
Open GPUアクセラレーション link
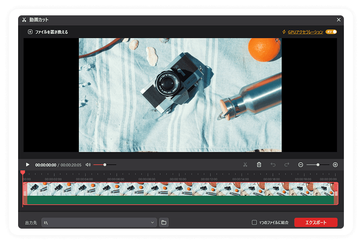click(305, 32)
